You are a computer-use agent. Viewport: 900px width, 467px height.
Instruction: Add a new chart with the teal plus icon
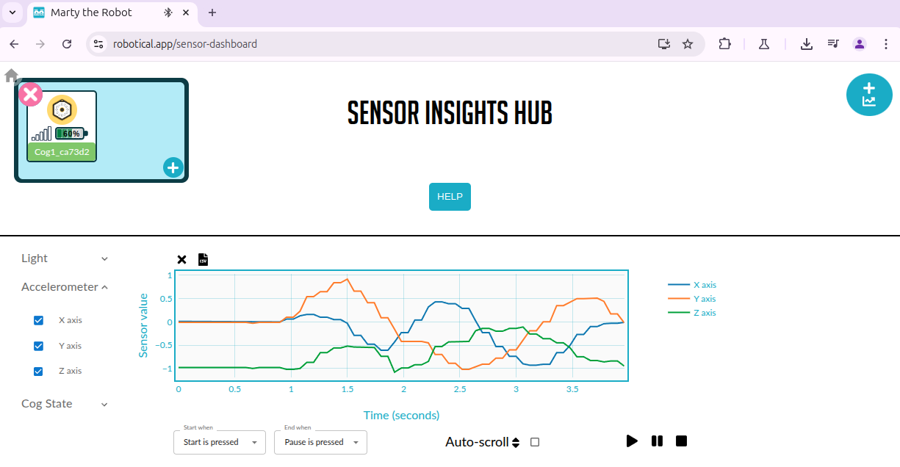(x=869, y=95)
